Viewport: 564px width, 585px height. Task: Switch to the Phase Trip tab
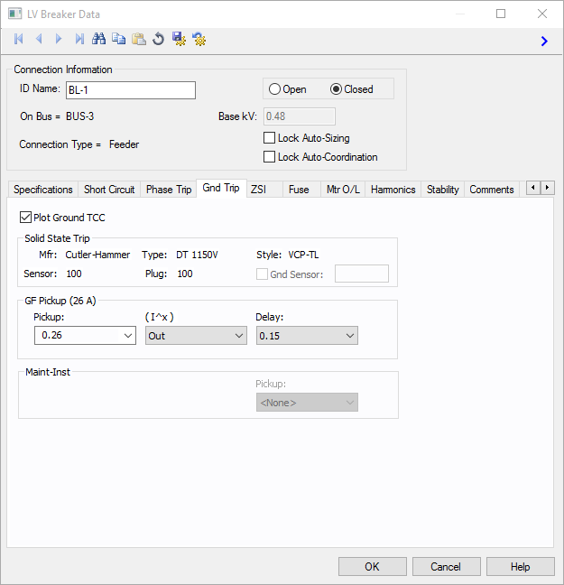169,190
